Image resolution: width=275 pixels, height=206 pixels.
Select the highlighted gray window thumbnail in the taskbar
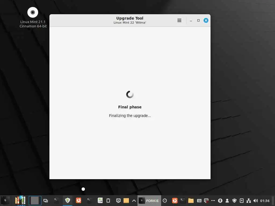(35, 201)
